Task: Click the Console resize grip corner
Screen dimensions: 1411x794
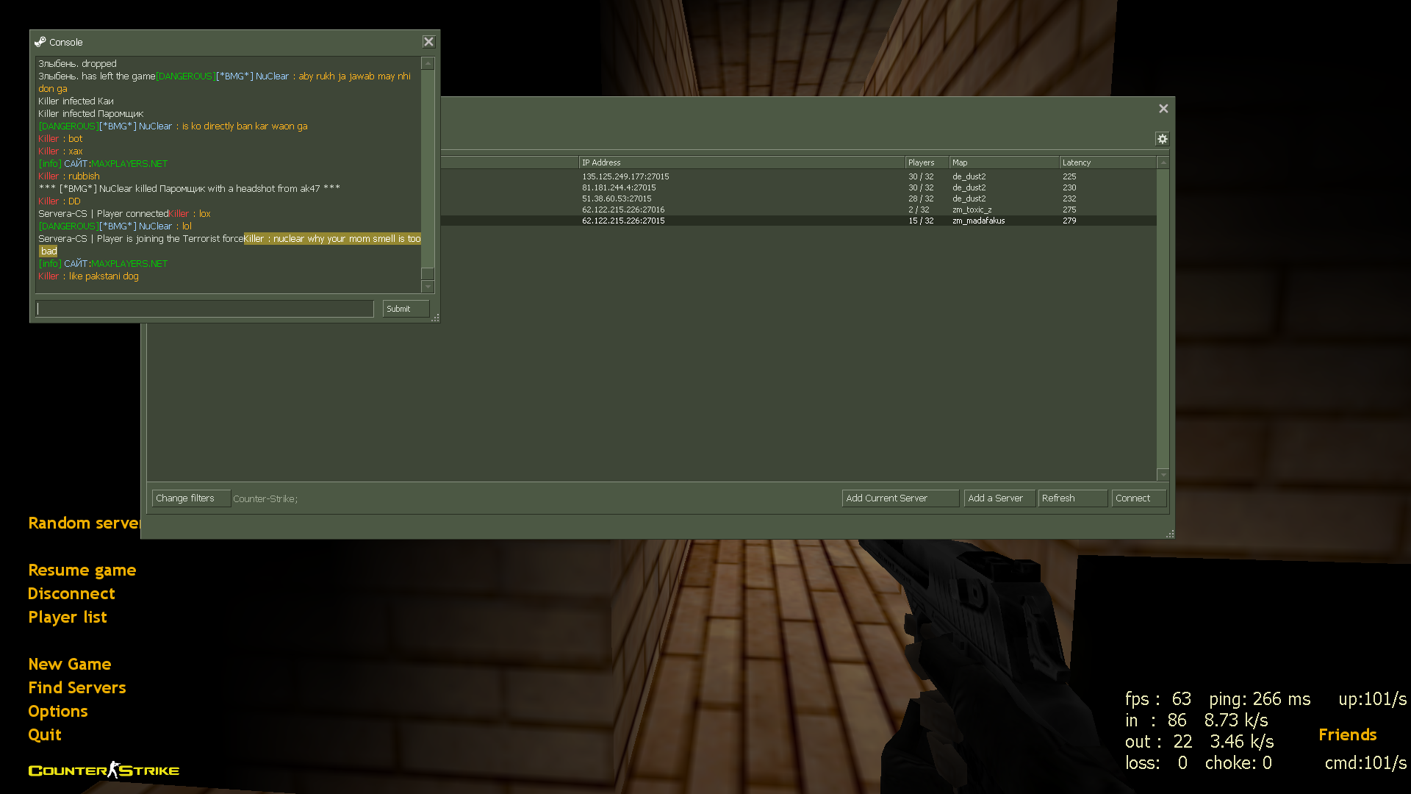Action: 436,318
